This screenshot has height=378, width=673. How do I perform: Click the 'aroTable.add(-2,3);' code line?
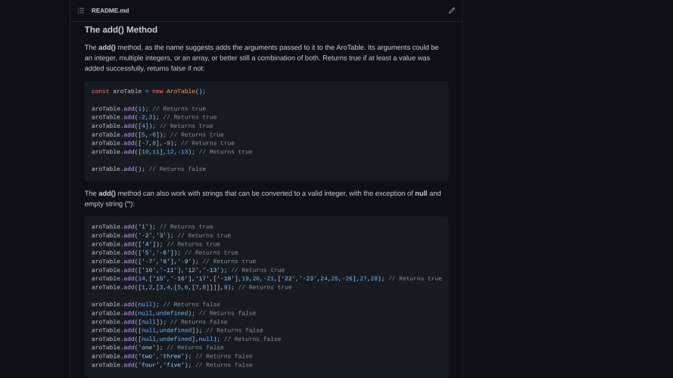tap(154, 117)
